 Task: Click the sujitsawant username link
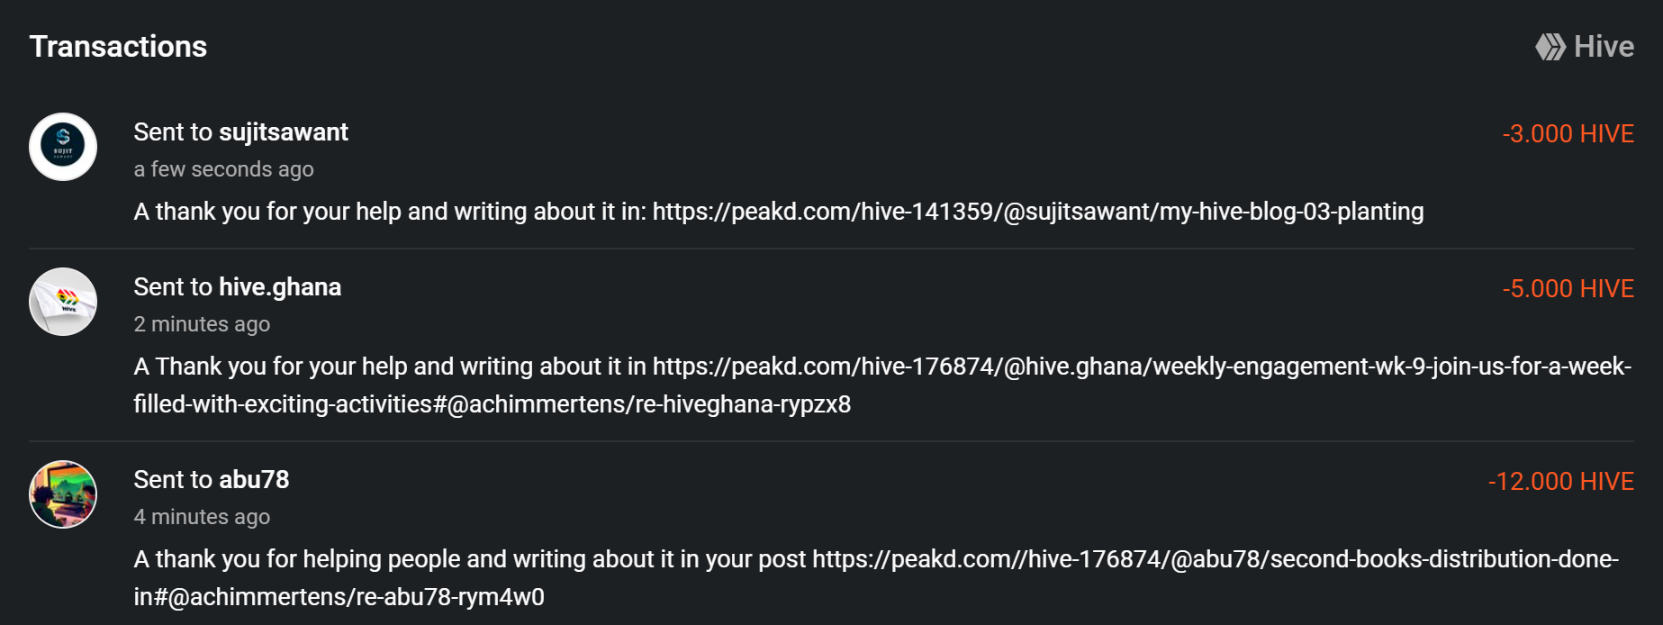click(x=284, y=132)
